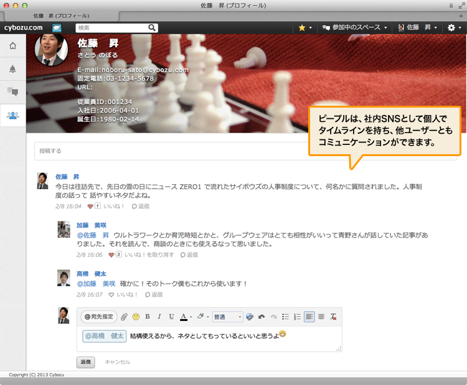467x385 pixels.
Task: Click the attach file paperclip icon
Action: 124,317
